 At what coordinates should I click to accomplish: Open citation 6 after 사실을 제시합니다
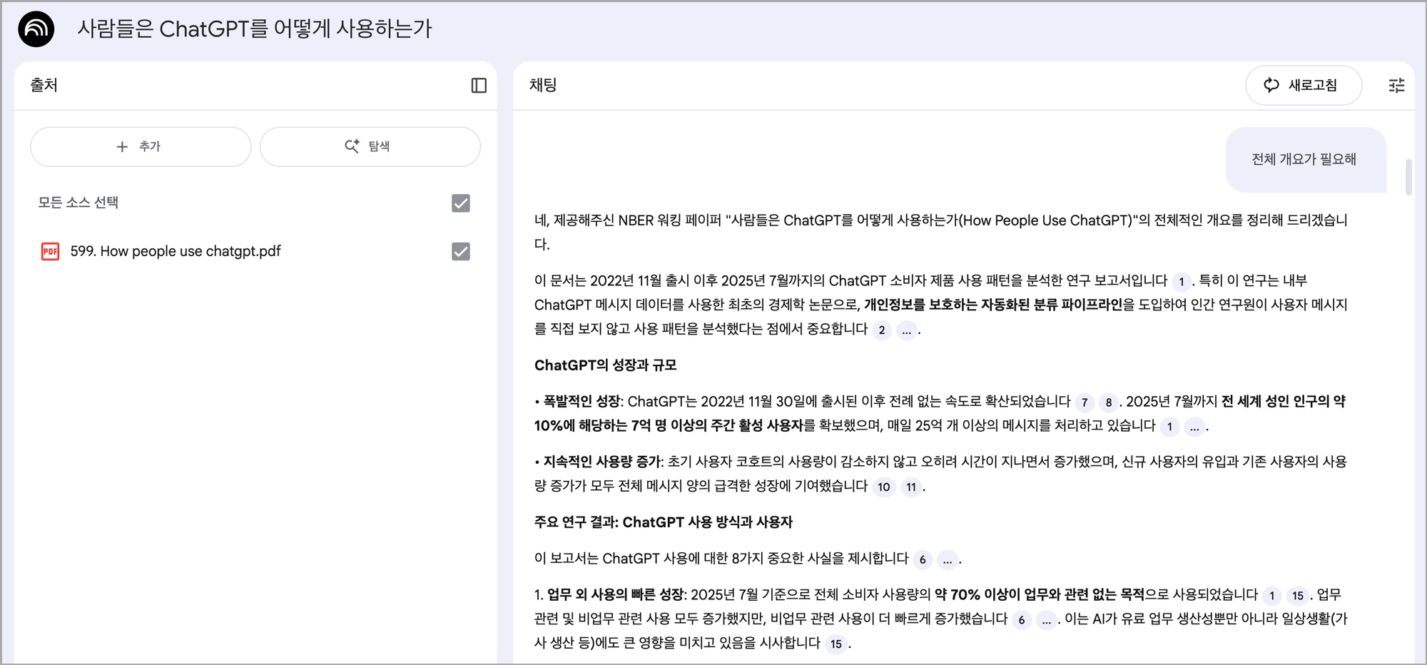tap(923, 559)
